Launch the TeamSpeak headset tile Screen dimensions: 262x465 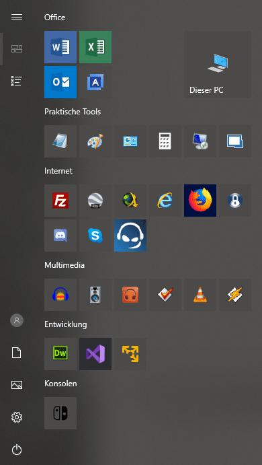130,236
